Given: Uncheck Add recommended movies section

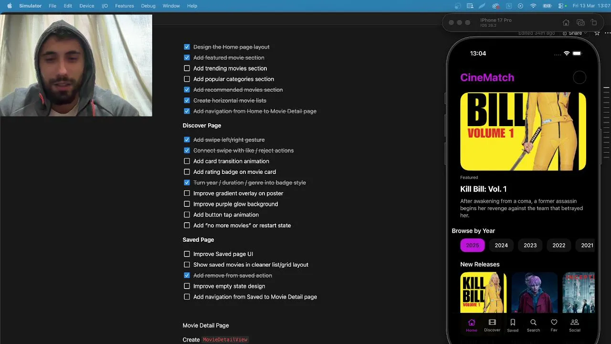Looking at the screenshot, I should tap(187, 90).
